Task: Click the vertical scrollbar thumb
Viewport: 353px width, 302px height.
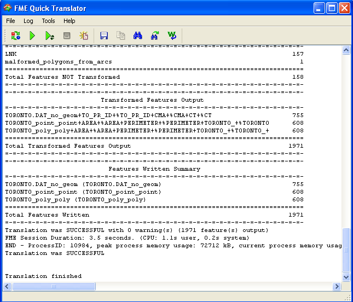Action: [346, 250]
